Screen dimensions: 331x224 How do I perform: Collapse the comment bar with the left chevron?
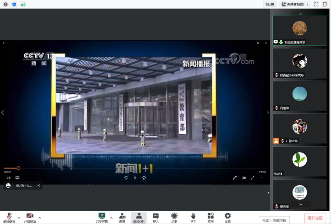click(39, 185)
